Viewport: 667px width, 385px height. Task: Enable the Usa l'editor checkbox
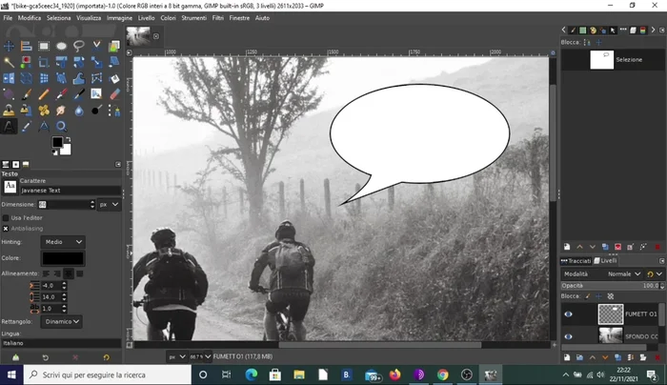7,218
